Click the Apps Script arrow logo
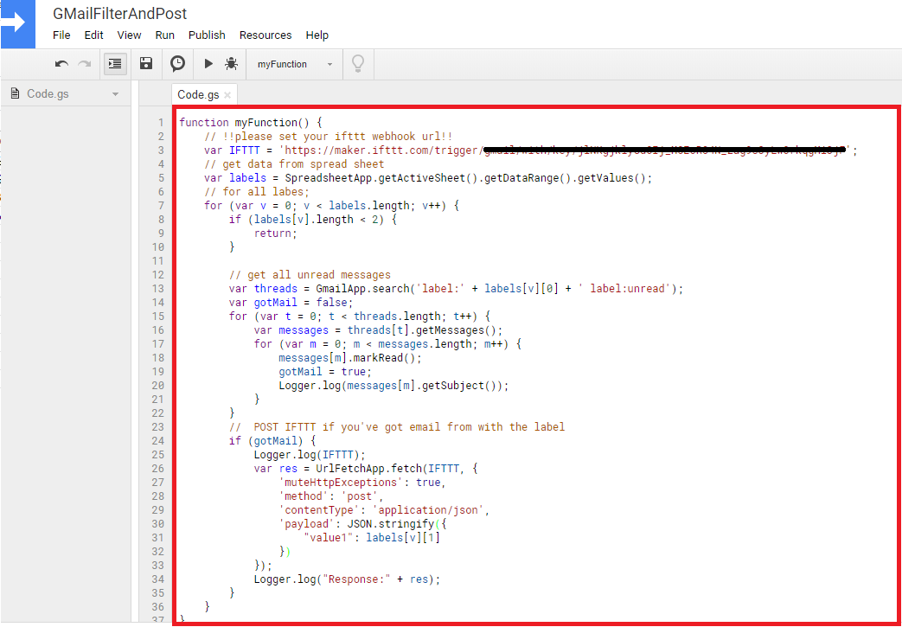The height and width of the screenshot is (627, 902). 17,23
